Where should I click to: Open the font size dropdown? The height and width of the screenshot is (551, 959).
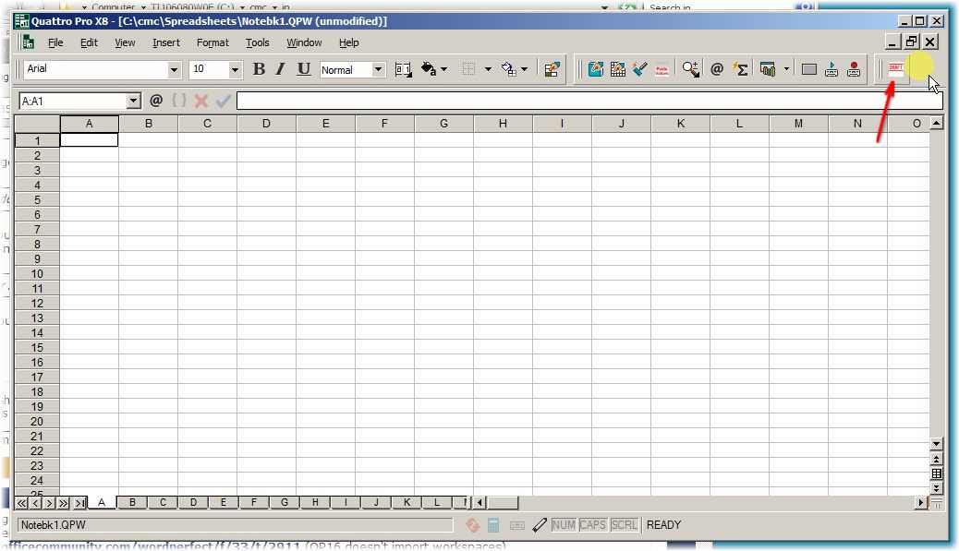[235, 70]
